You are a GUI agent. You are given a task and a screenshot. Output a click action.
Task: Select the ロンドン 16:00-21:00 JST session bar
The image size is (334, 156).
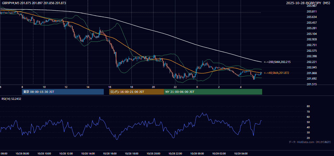[x=136, y=92]
